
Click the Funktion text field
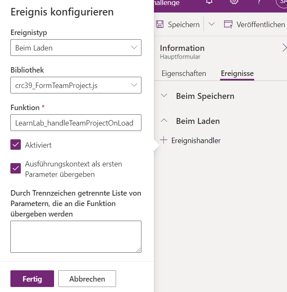pyautogui.click(x=76, y=123)
